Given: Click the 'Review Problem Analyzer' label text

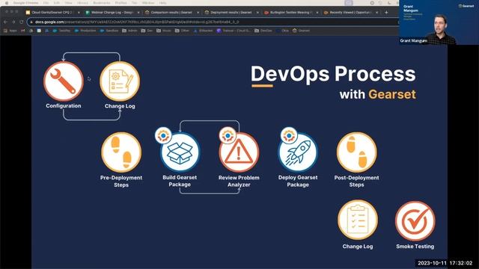Looking at the screenshot, I should pyautogui.click(x=239, y=181).
